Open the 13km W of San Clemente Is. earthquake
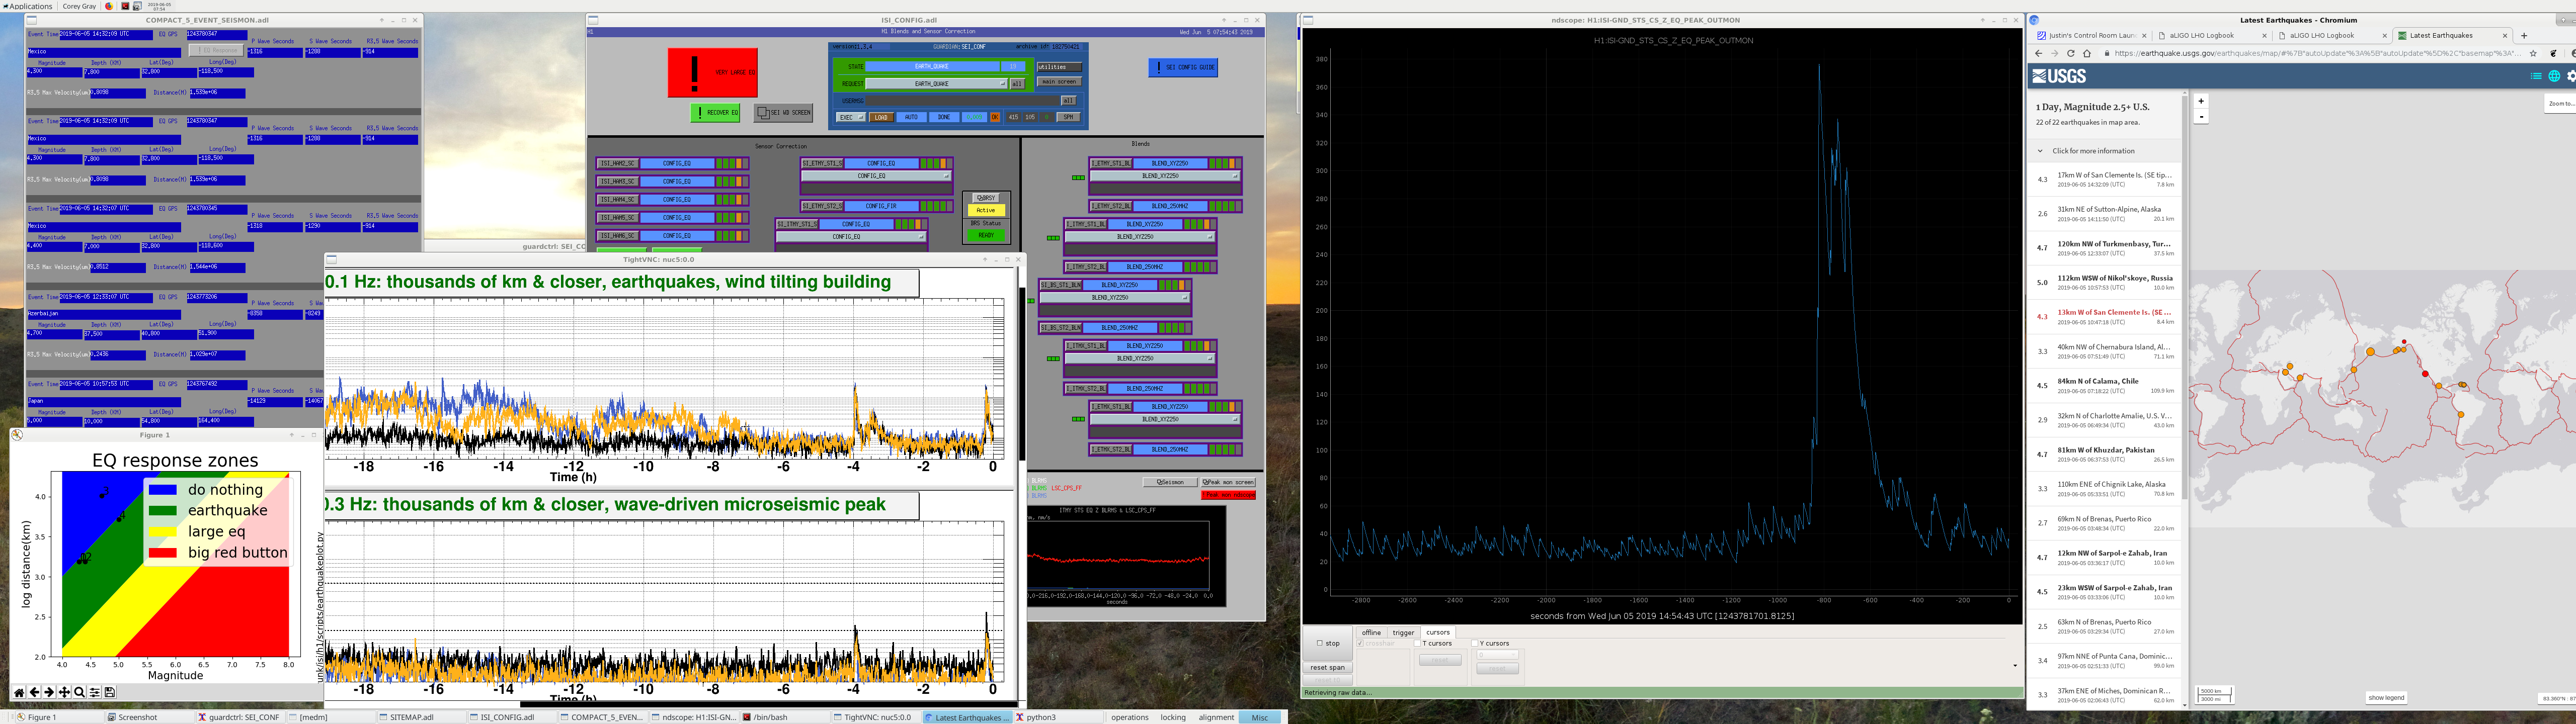The image size is (2576, 724). click(x=2104, y=316)
